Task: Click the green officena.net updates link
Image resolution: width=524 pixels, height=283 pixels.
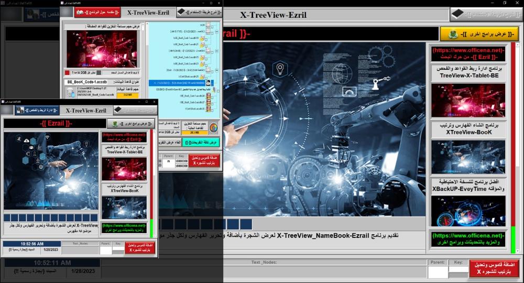Action: click(x=468, y=239)
